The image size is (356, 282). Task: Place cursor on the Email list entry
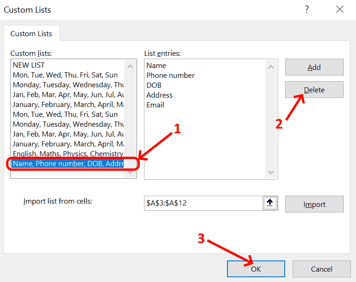click(155, 105)
